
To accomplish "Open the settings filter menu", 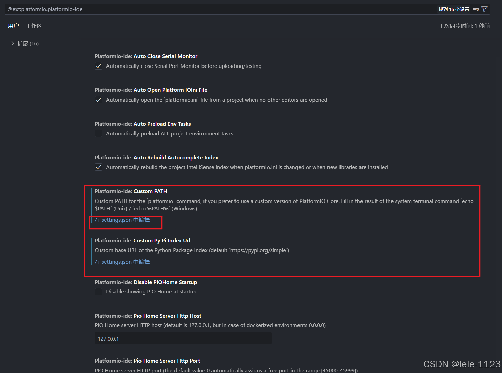I will pyautogui.click(x=484, y=9).
